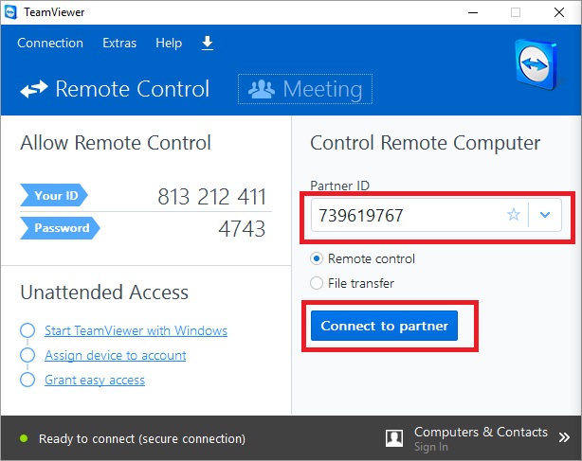Select the File transfer radio option
582x461 pixels.
click(x=318, y=283)
